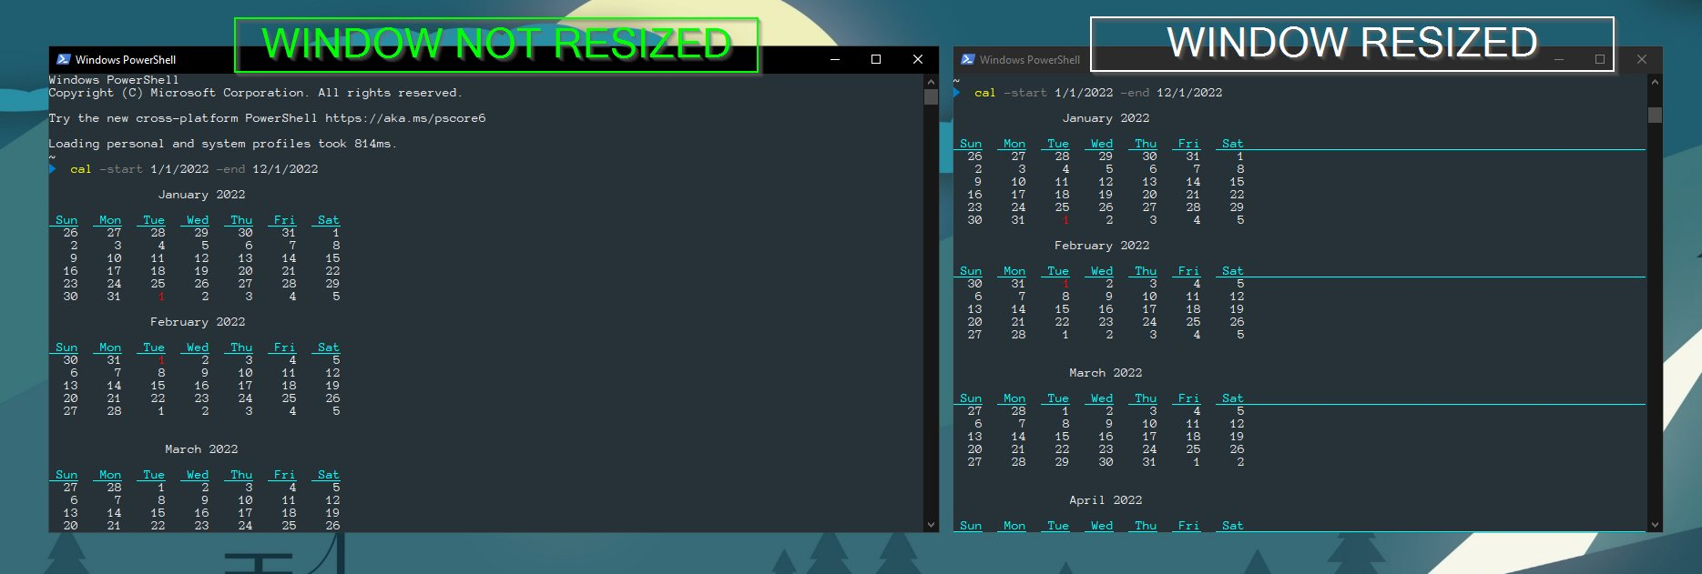
Task: Click 'January 2022' heading in left window
Action: click(x=201, y=195)
